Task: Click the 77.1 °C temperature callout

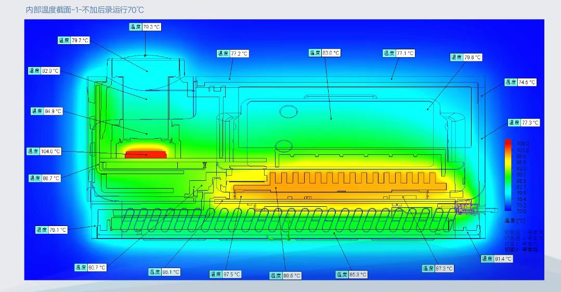Action: tap(399, 53)
